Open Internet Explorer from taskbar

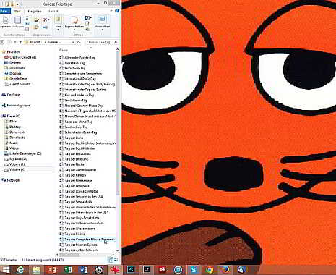coord(20,270)
